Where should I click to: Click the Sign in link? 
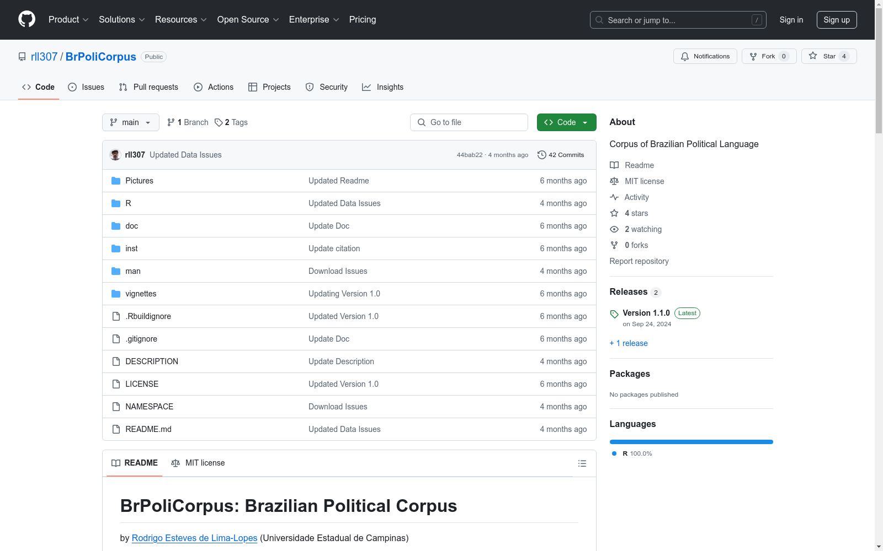[x=791, y=20]
